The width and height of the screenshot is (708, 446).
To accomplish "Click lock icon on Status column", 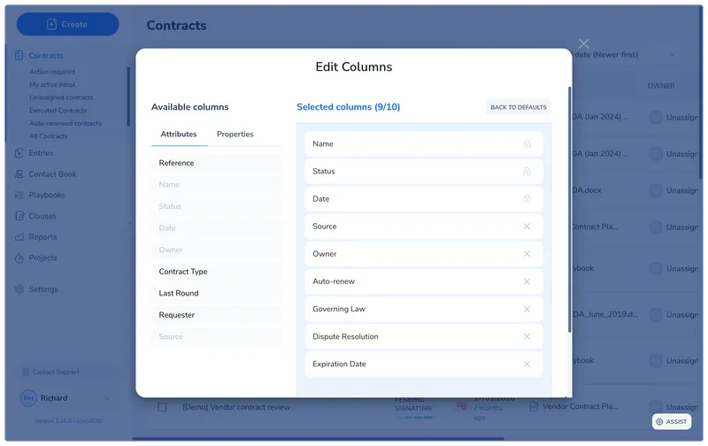I will [x=527, y=171].
